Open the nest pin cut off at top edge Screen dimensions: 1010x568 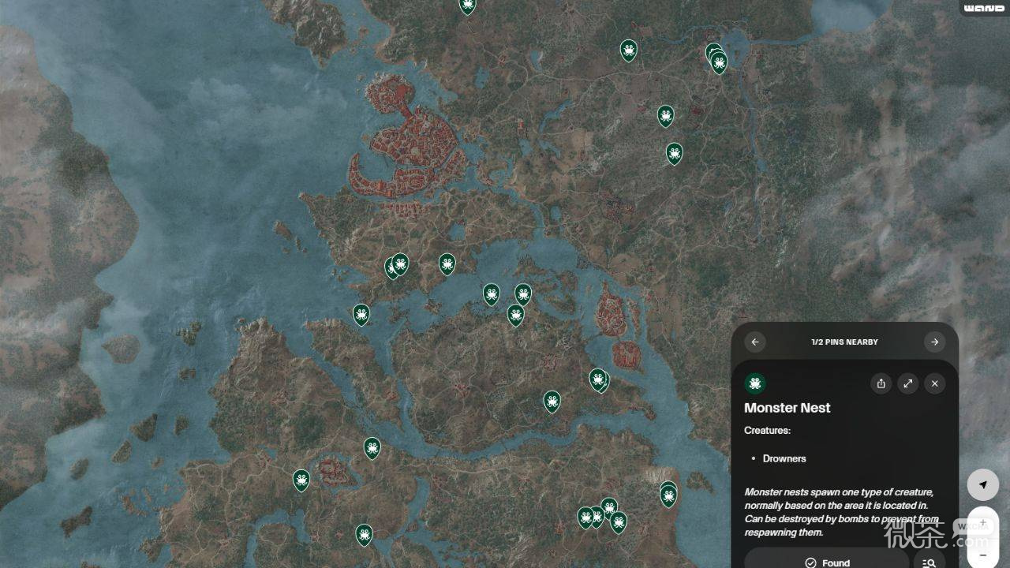tap(468, 6)
